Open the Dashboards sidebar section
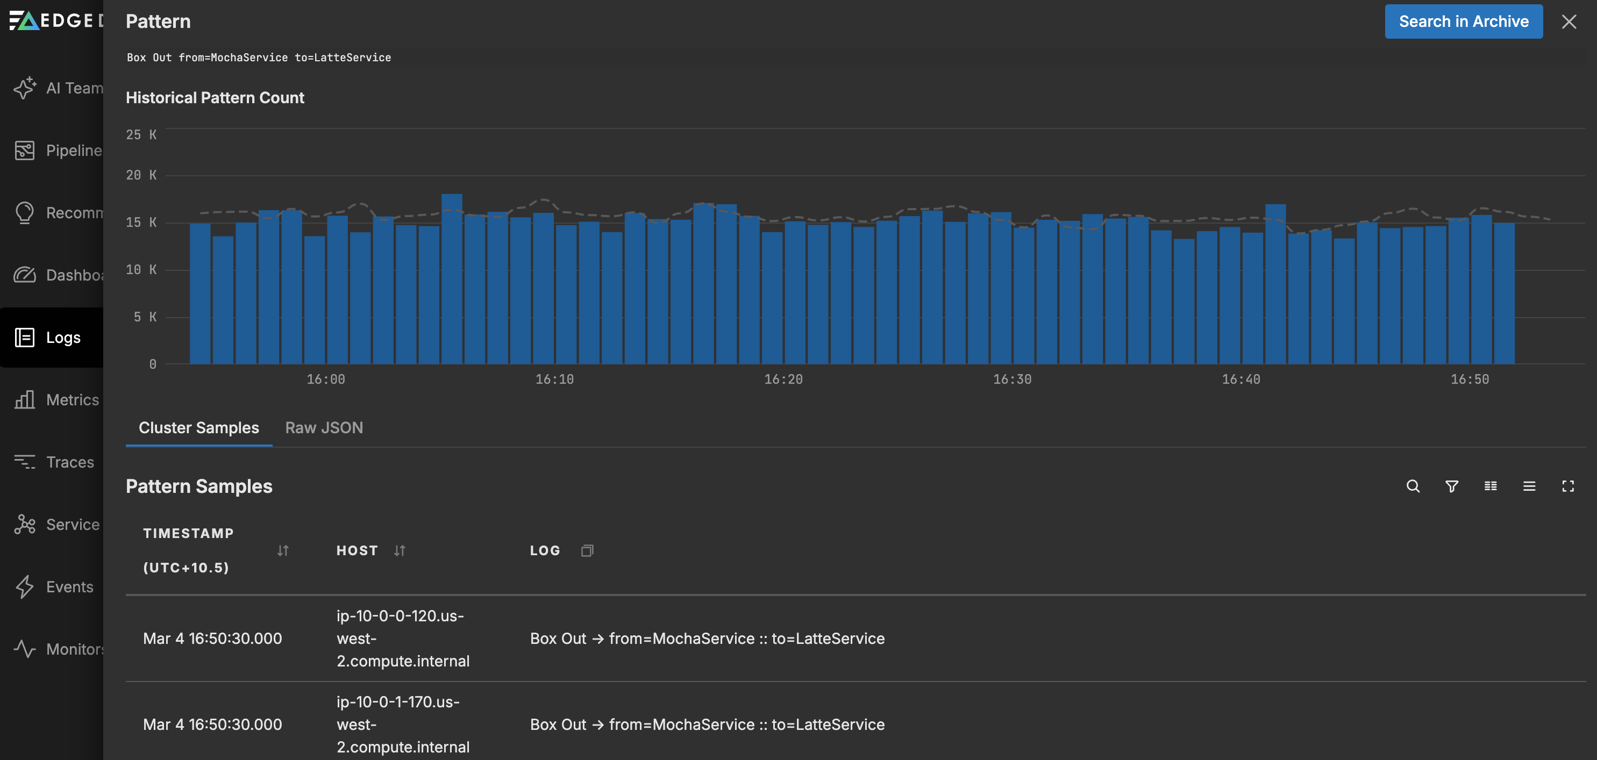 tap(62, 275)
